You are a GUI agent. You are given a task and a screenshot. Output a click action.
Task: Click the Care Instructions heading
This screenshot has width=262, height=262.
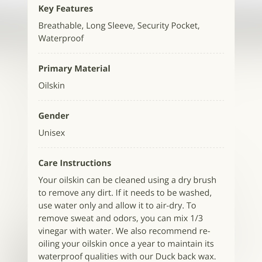tap(75, 163)
